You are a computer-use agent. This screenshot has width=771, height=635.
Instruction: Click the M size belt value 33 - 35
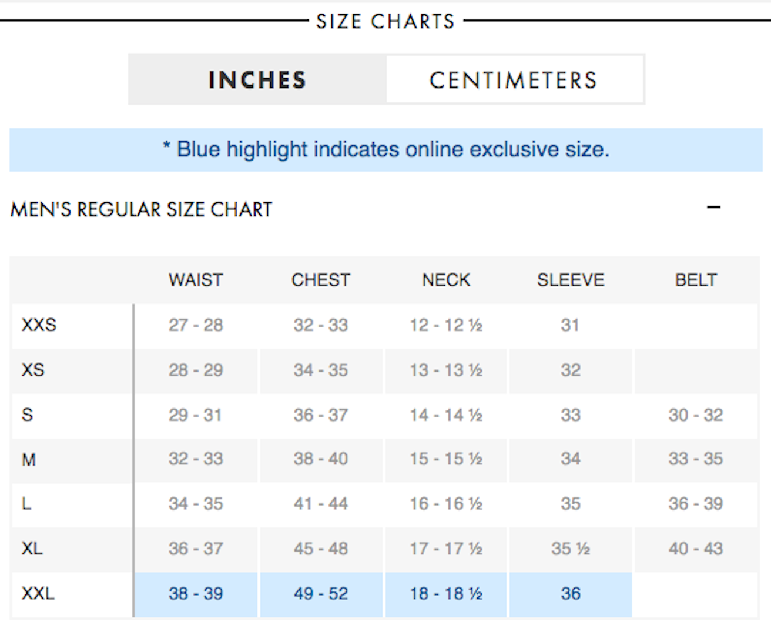click(x=696, y=459)
